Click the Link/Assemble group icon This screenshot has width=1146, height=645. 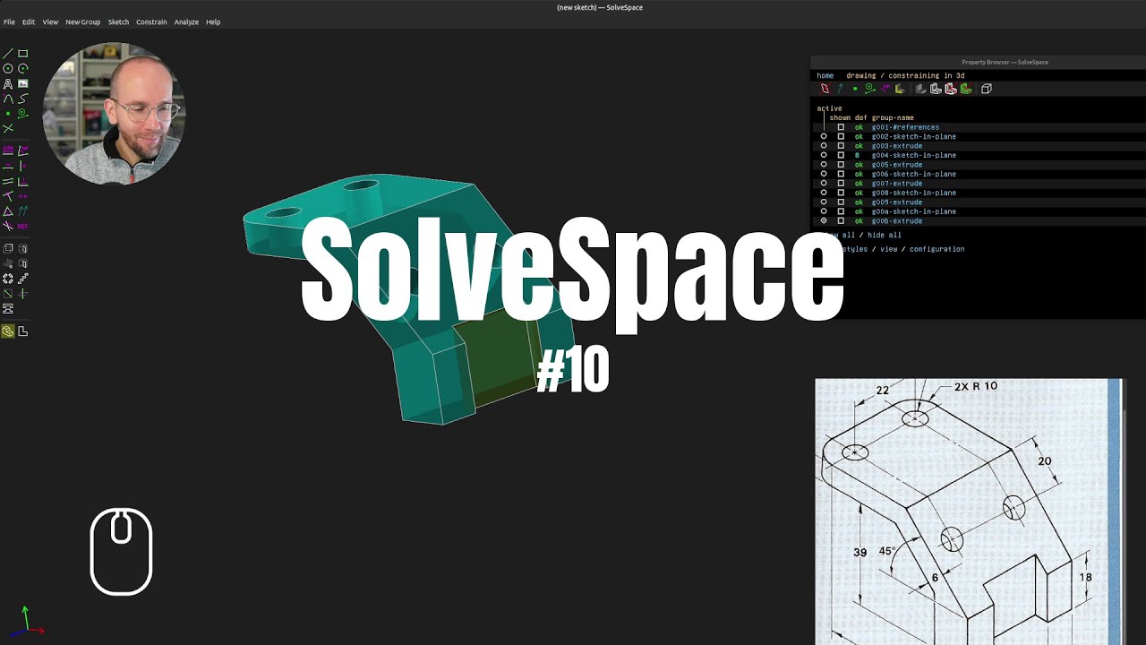(x=8, y=308)
